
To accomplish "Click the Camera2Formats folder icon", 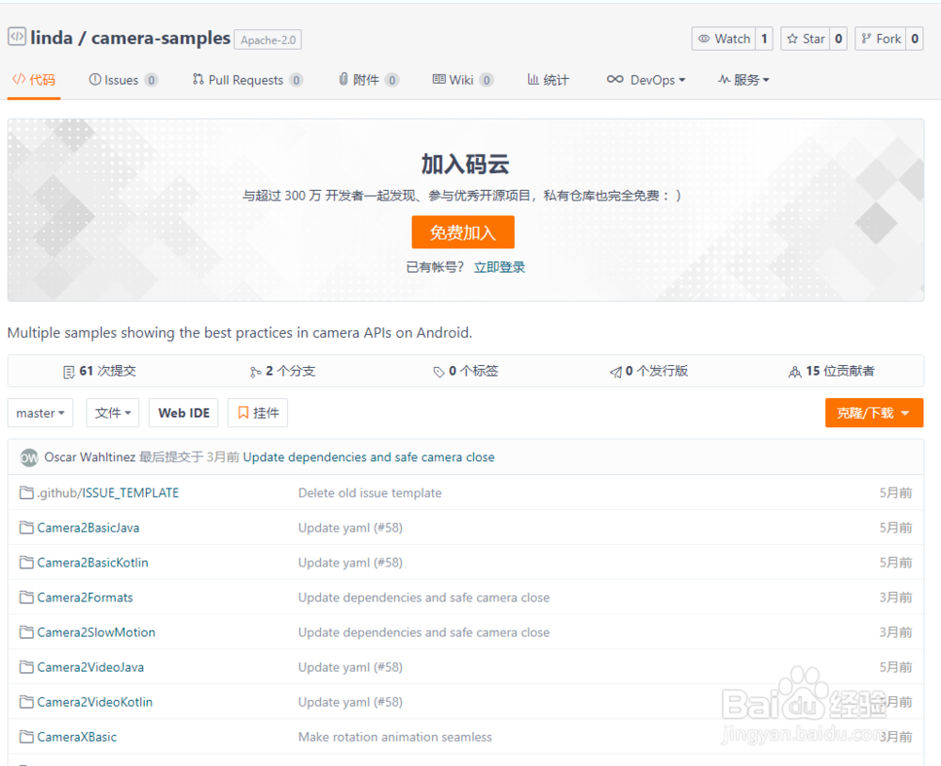I will click(x=26, y=598).
